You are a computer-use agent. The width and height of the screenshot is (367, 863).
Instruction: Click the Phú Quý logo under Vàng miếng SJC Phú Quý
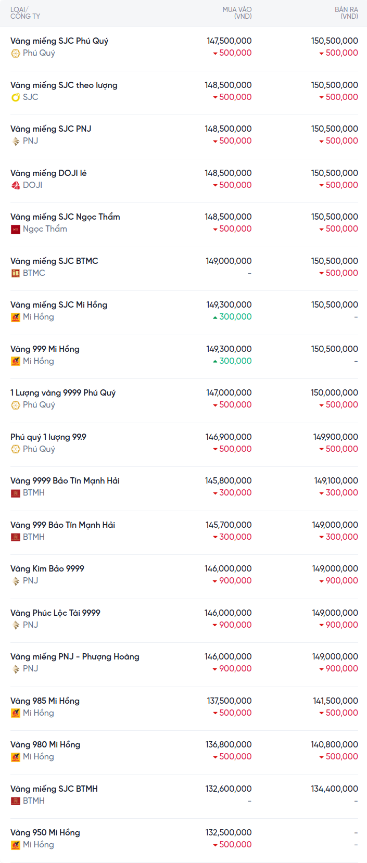(16, 53)
